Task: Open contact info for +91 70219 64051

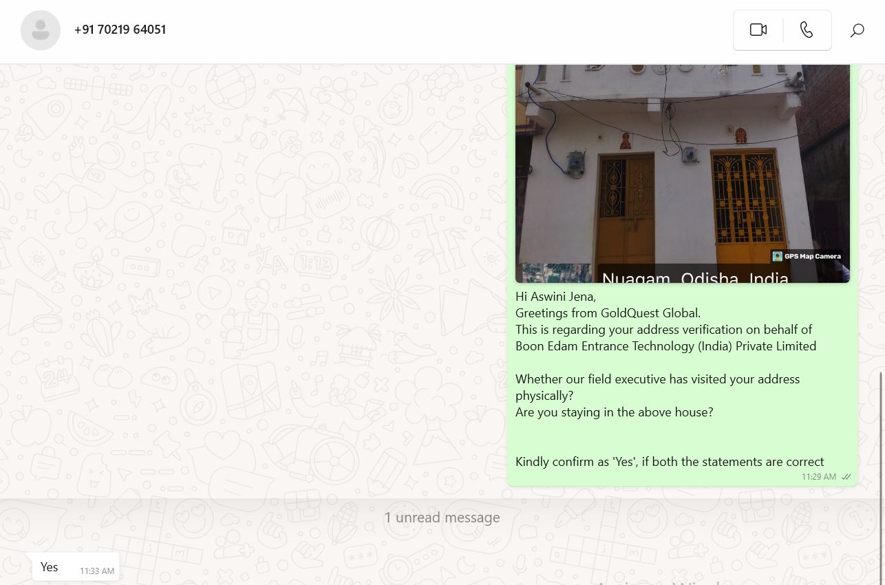Action: pyautogui.click(x=120, y=30)
